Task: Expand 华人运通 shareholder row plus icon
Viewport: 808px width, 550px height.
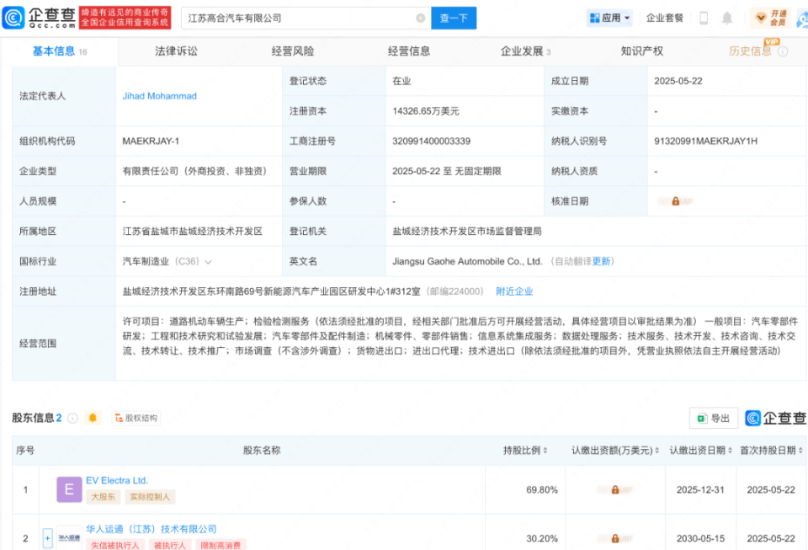Action: (x=47, y=539)
